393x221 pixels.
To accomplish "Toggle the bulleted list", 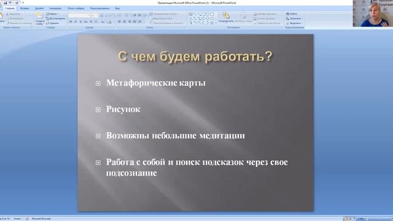I will tap(120, 15).
